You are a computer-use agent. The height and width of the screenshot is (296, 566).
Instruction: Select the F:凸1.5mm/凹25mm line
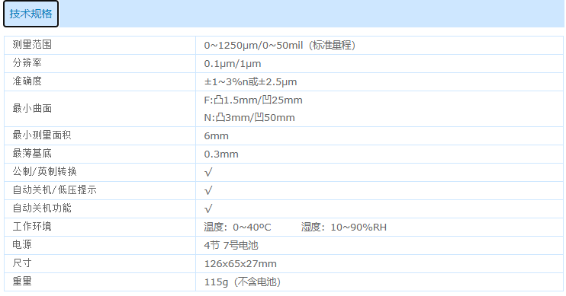tap(253, 100)
